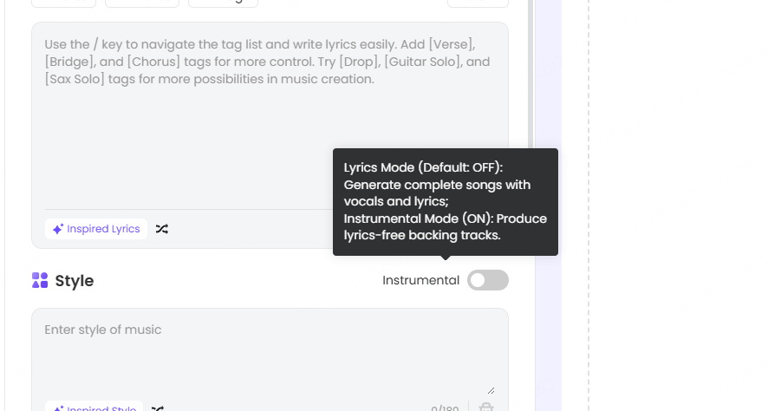Click the Style section heading
The image size is (768, 411).
tap(75, 281)
